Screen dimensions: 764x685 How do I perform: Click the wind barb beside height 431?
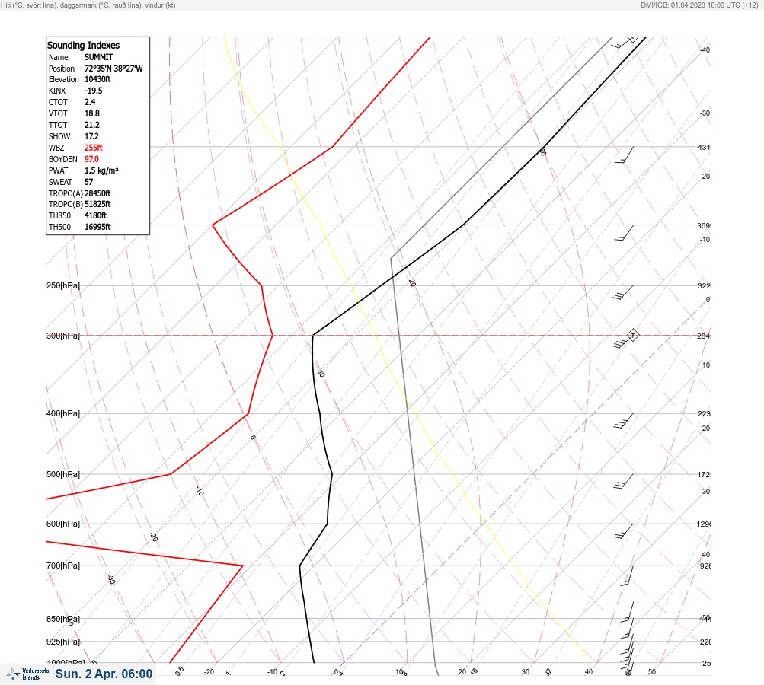pos(625,155)
